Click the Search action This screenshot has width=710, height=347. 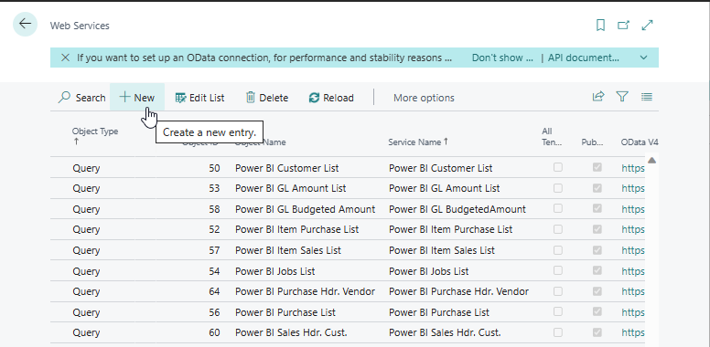click(x=82, y=98)
